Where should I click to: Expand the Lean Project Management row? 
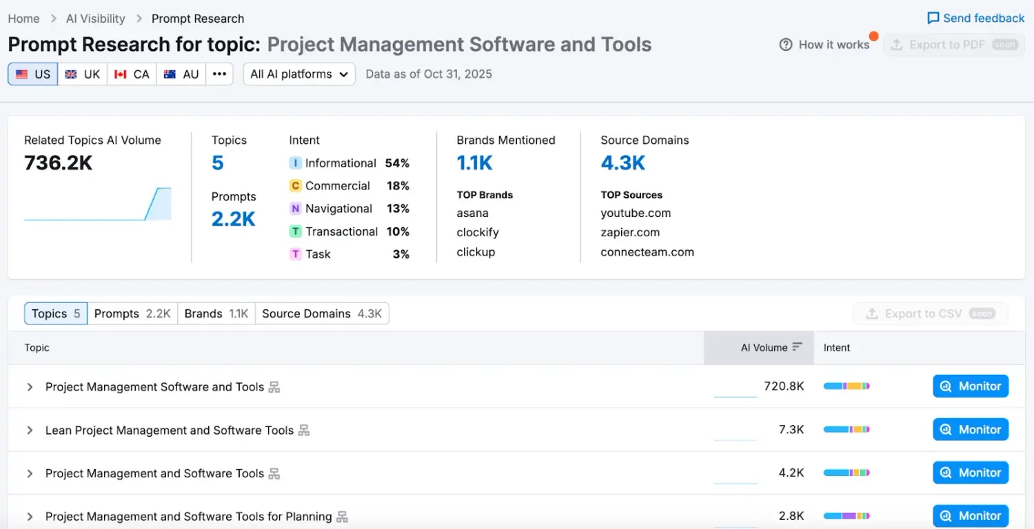click(30, 431)
